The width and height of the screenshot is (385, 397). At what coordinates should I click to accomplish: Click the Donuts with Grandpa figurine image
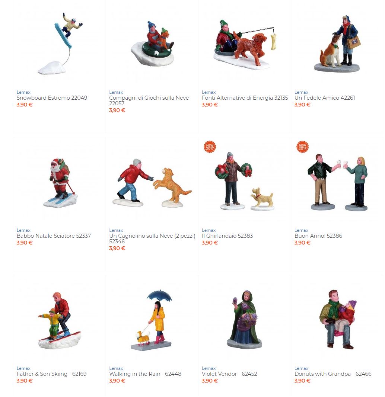tap(338, 320)
